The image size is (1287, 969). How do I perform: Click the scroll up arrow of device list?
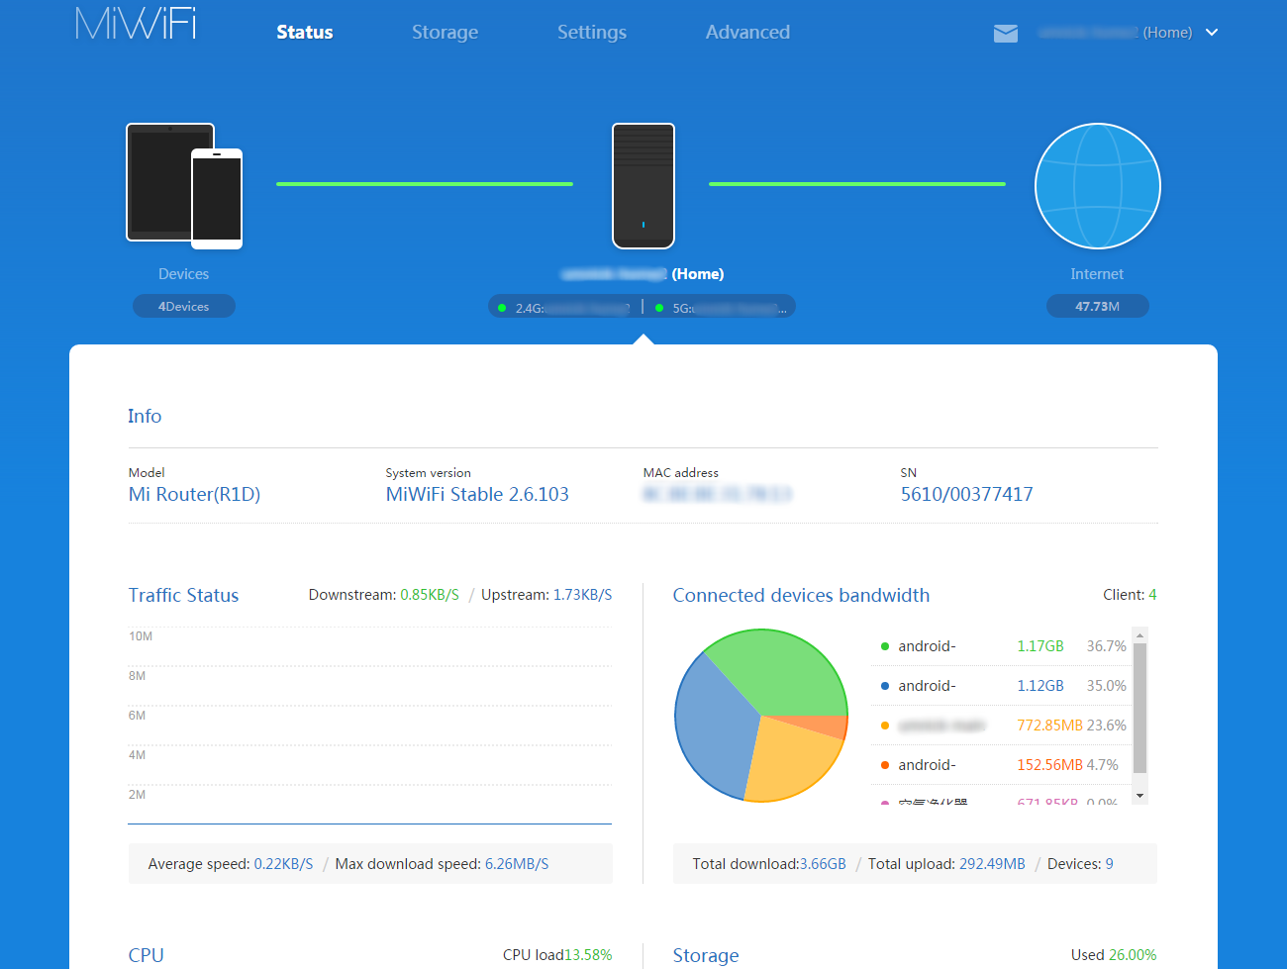pyautogui.click(x=1139, y=635)
